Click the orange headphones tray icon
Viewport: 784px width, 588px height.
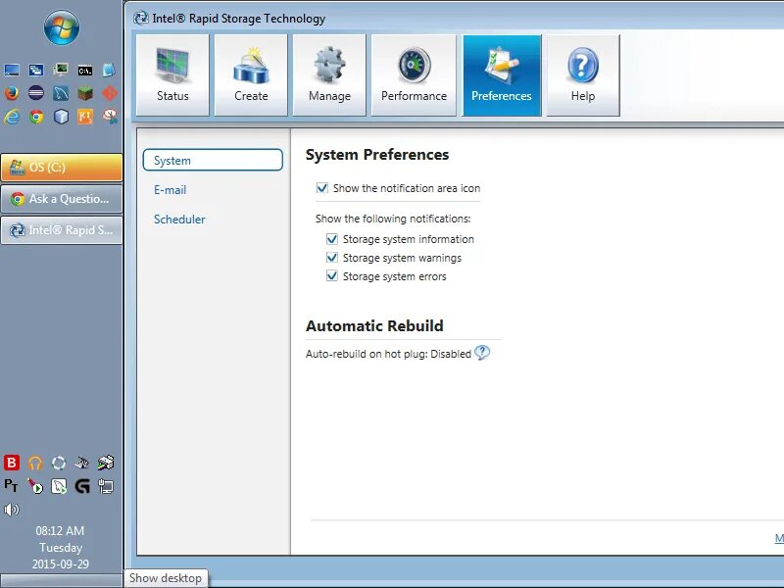click(35, 463)
